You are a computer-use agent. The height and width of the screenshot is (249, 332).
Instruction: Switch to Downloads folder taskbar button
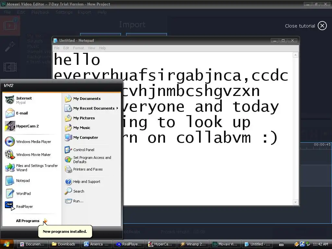pyautogui.click(x=65, y=244)
